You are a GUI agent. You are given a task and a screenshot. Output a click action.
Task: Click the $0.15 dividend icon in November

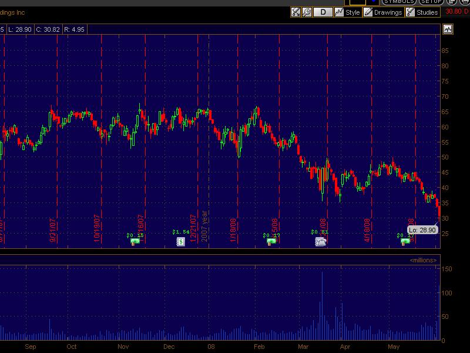pos(135,241)
